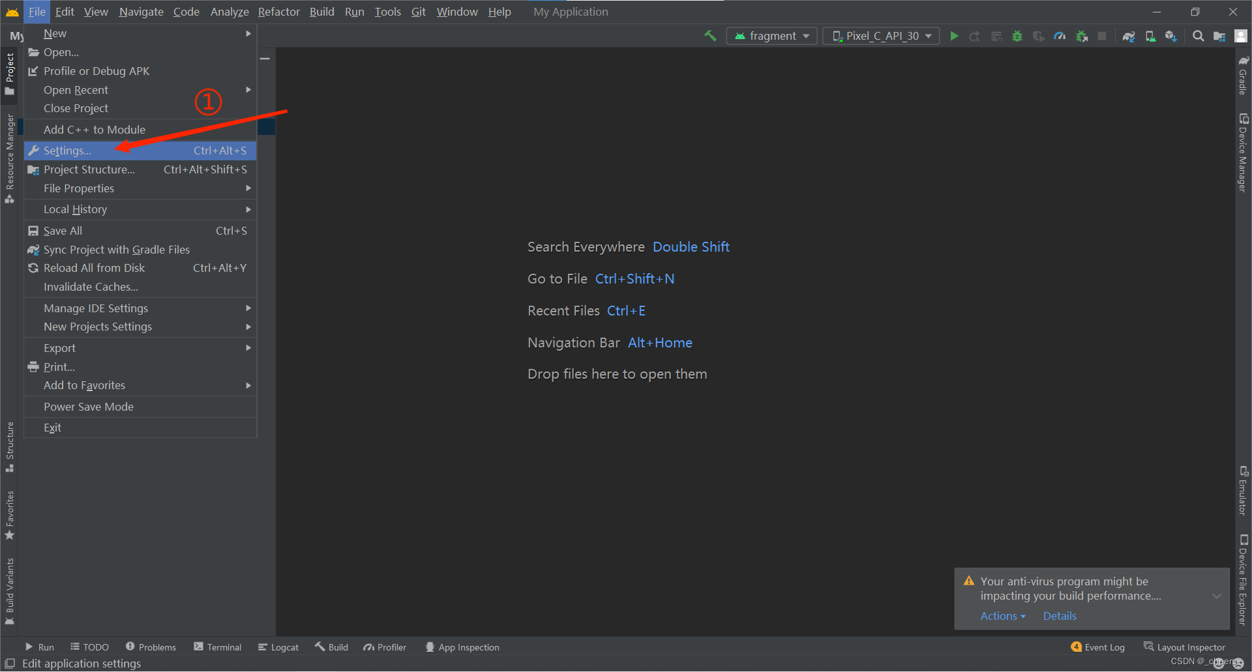
Task: Open the Favorites side tab
Action: pyautogui.click(x=10, y=515)
